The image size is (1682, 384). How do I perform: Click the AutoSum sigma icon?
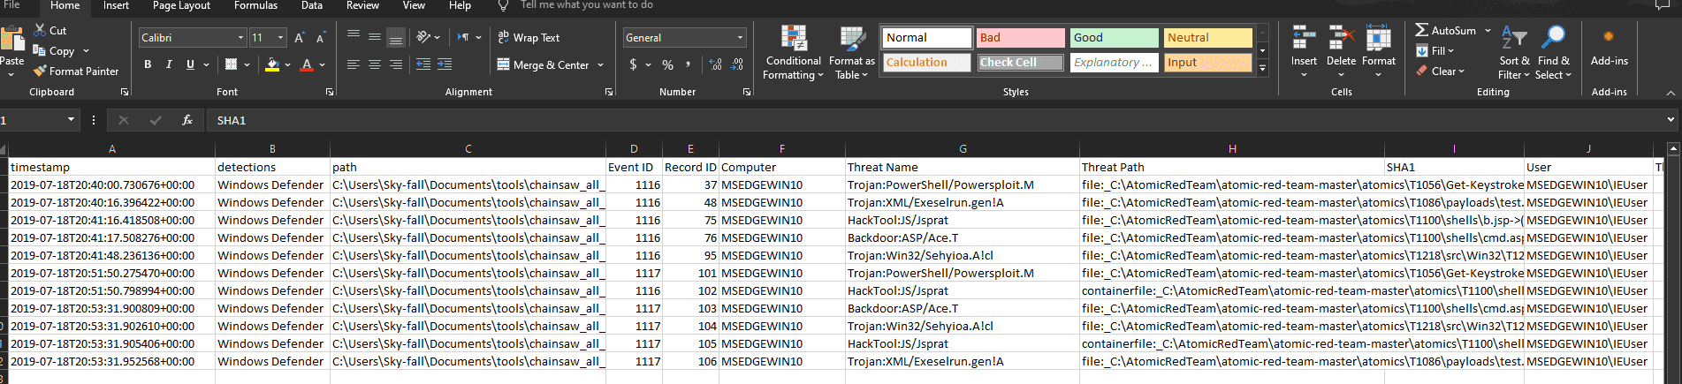[1421, 30]
